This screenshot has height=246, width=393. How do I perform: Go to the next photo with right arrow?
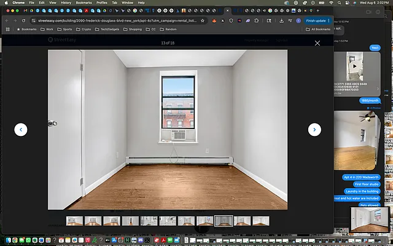314,129
